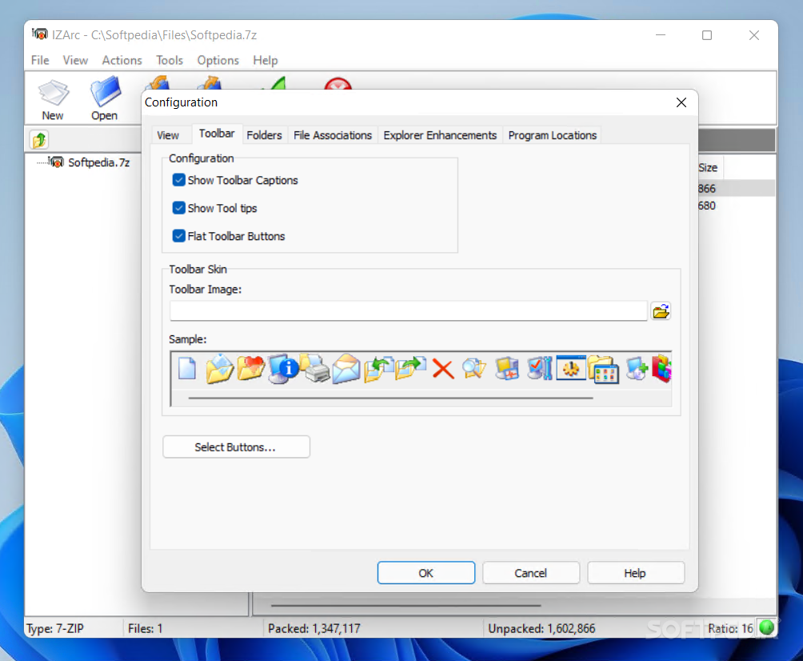Uncheck Show Toolbar Captions
Image resolution: width=803 pixels, height=661 pixels.
(x=178, y=180)
